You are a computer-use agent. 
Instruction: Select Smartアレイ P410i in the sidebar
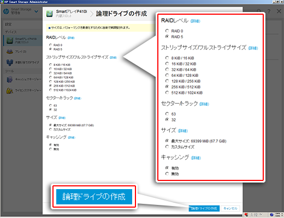point(23,40)
